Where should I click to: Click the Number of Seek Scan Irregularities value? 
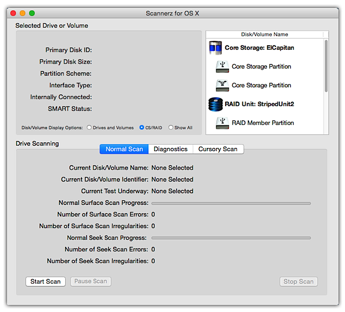pyautogui.click(x=153, y=261)
